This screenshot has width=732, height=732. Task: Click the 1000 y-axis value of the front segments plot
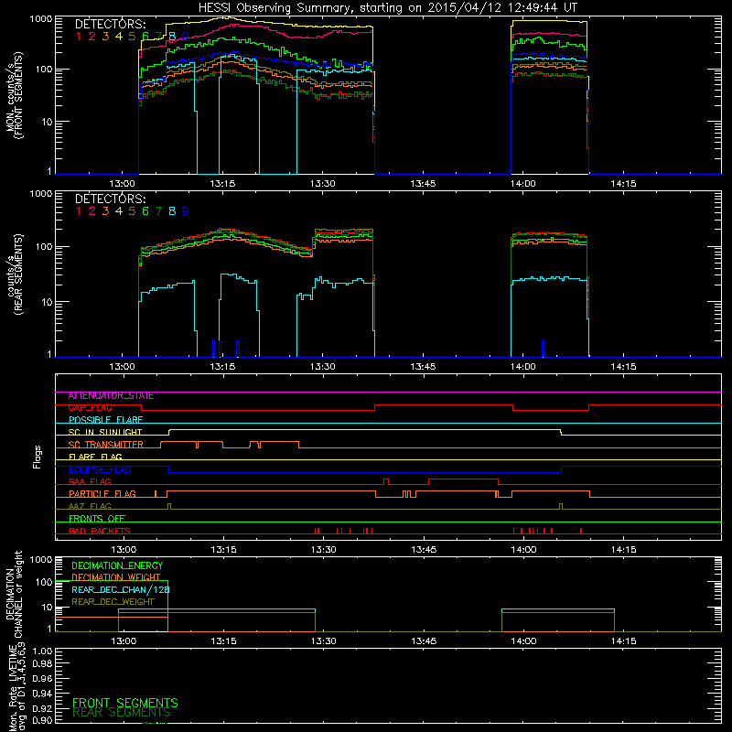[x=41, y=19]
